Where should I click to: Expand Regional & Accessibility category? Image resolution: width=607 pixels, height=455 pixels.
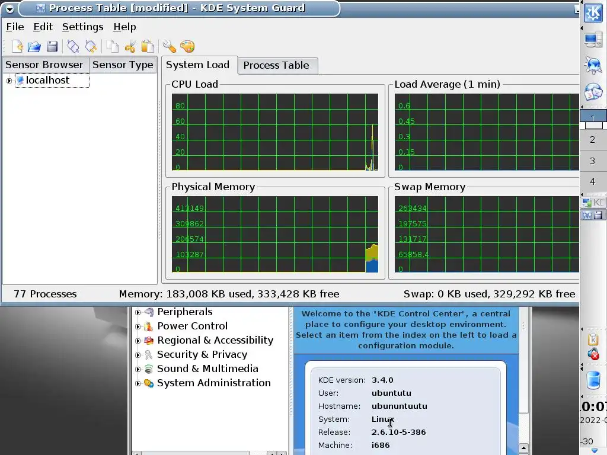coord(138,341)
